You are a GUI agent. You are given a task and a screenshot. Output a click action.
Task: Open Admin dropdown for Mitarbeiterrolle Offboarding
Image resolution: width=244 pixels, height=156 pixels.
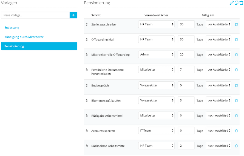pos(156,54)
